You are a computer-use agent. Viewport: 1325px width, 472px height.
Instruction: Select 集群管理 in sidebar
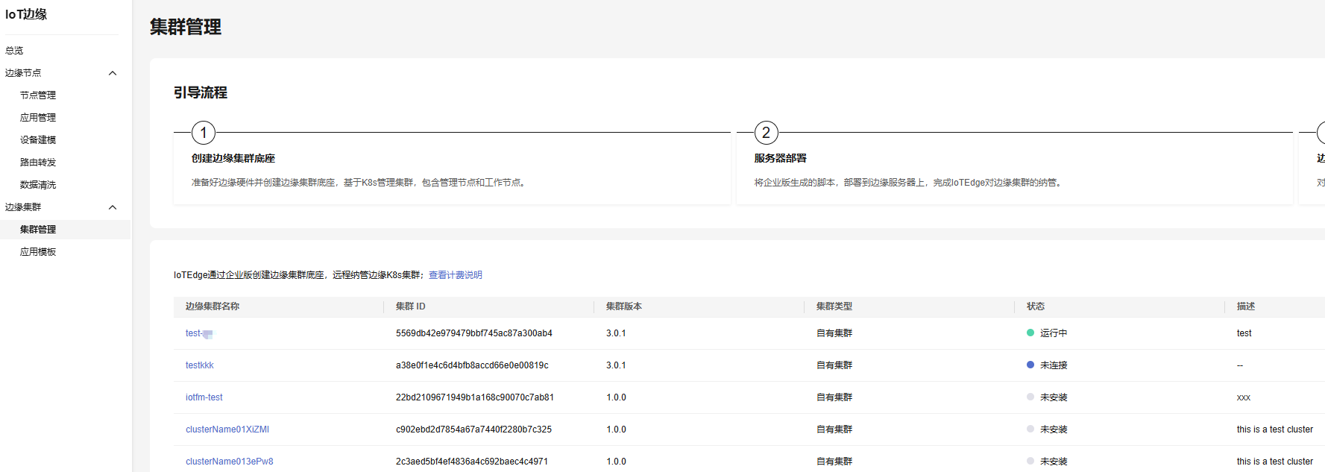click(38, 230)
